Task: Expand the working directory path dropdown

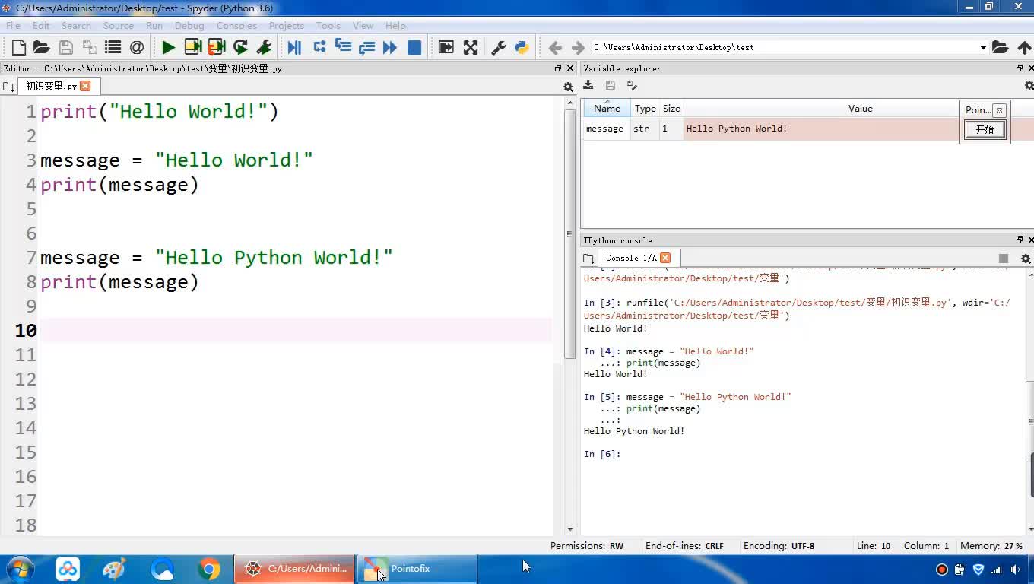Action: pyautogui.click(x=982, y=47)
